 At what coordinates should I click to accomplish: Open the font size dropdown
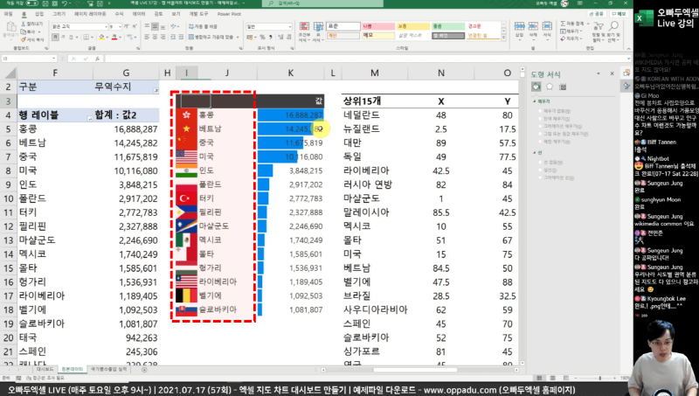pyautogui.click(x=120, y=27)
